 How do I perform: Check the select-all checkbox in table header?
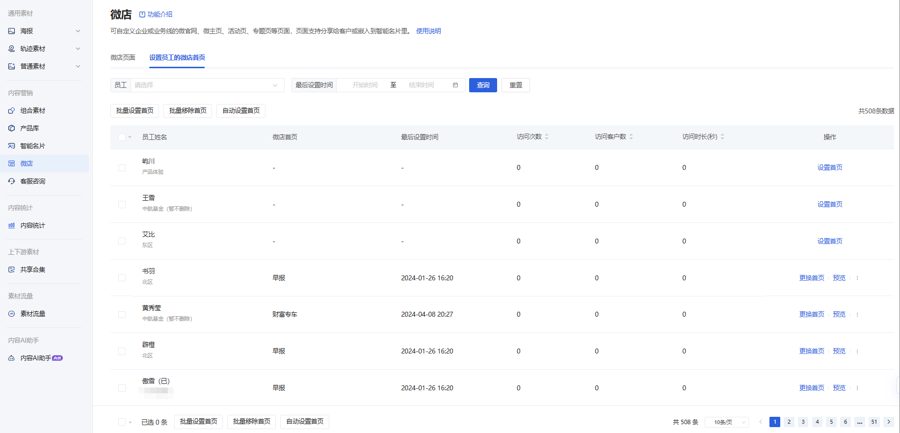click(x=122, y=137)
